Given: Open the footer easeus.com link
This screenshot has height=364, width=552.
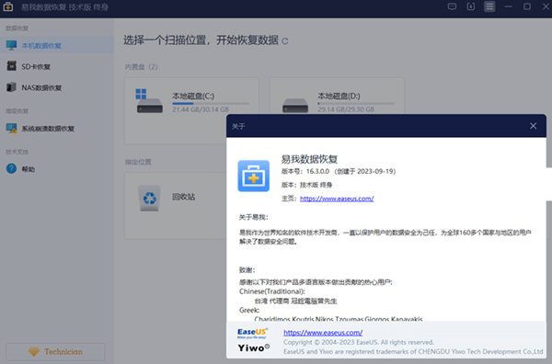Looking at the screenshot, I should pos(323,333).
